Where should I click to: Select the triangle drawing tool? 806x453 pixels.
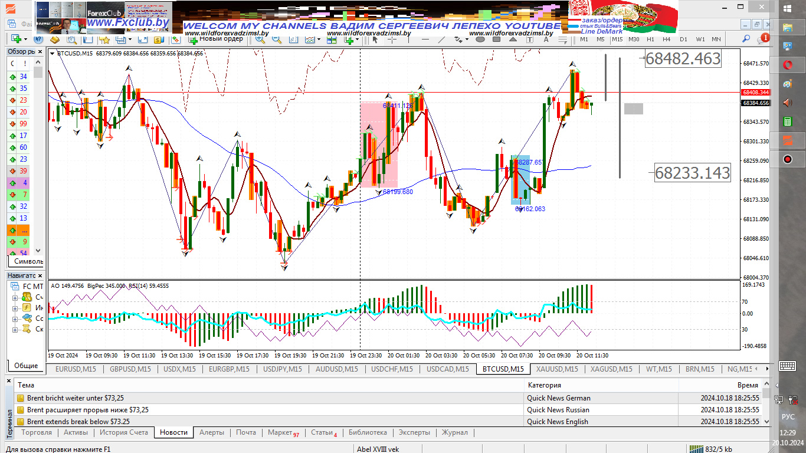click(x=513, y=39)
